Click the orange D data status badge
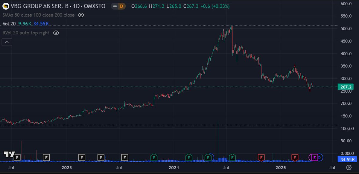The height and width of the screenshot is (174, 359). 121,6
